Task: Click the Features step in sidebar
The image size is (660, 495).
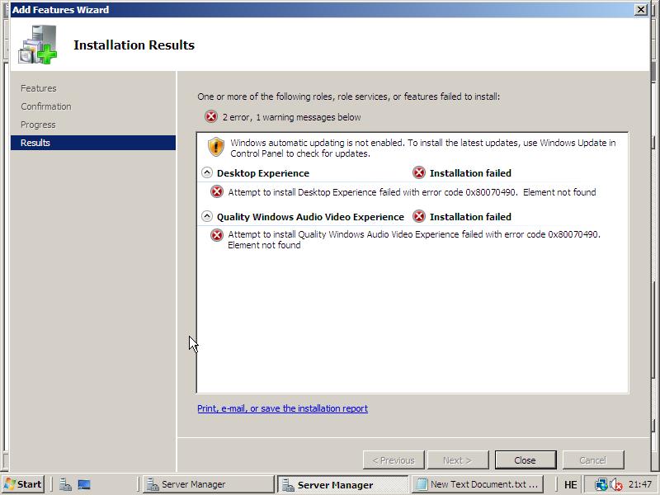Action: [x=38, y=88]
